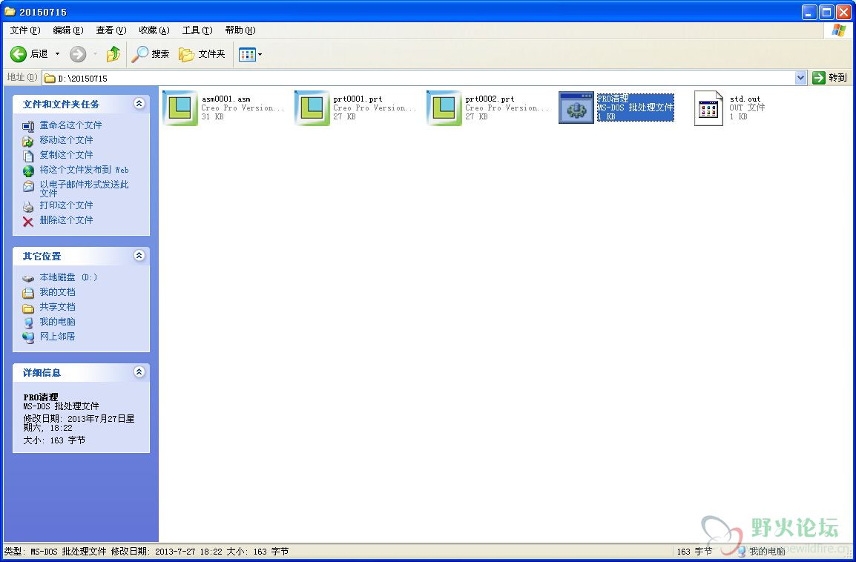The height and width of the screenshot is (562, 856).
Task: Click the printer icon for print task
Action: tap(28, 207)
